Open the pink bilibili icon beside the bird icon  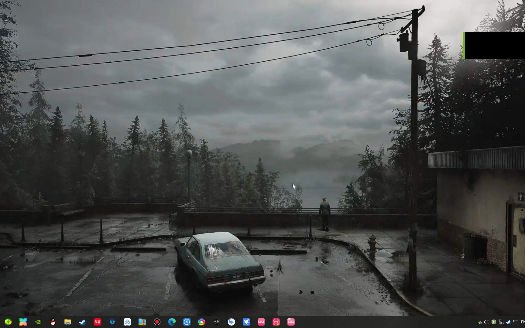[x=261, y=322]
